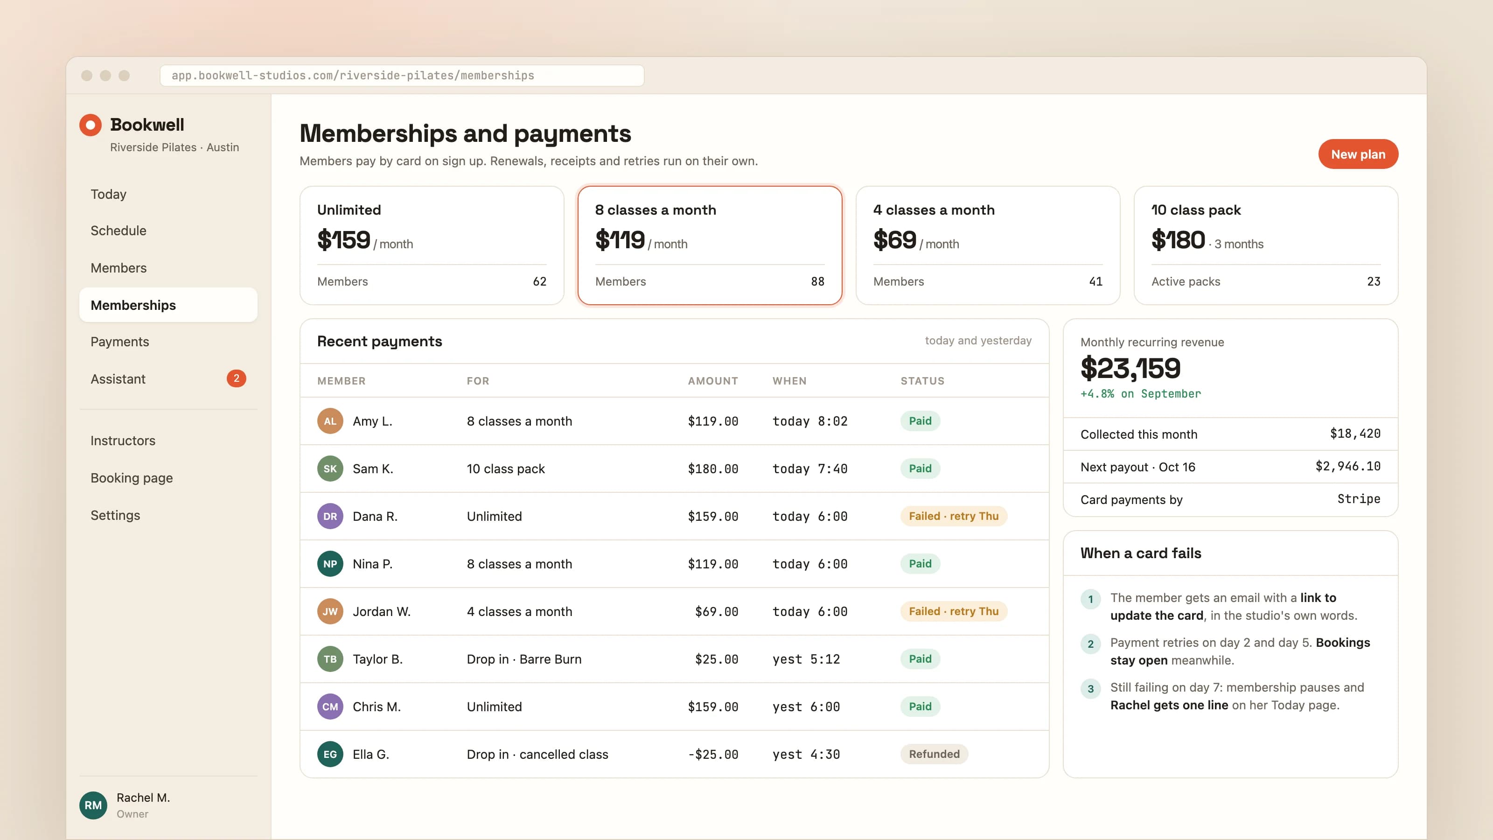Click Nina P.'s NP avatar

330,564
